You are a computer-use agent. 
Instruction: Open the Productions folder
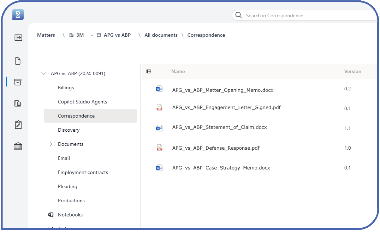coord(71,201)
